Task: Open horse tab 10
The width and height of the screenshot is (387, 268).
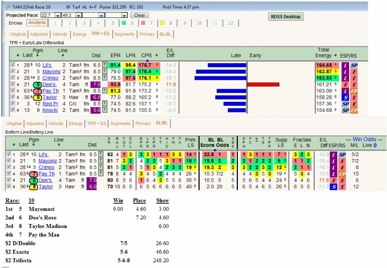Action: (x=199, y=23)
